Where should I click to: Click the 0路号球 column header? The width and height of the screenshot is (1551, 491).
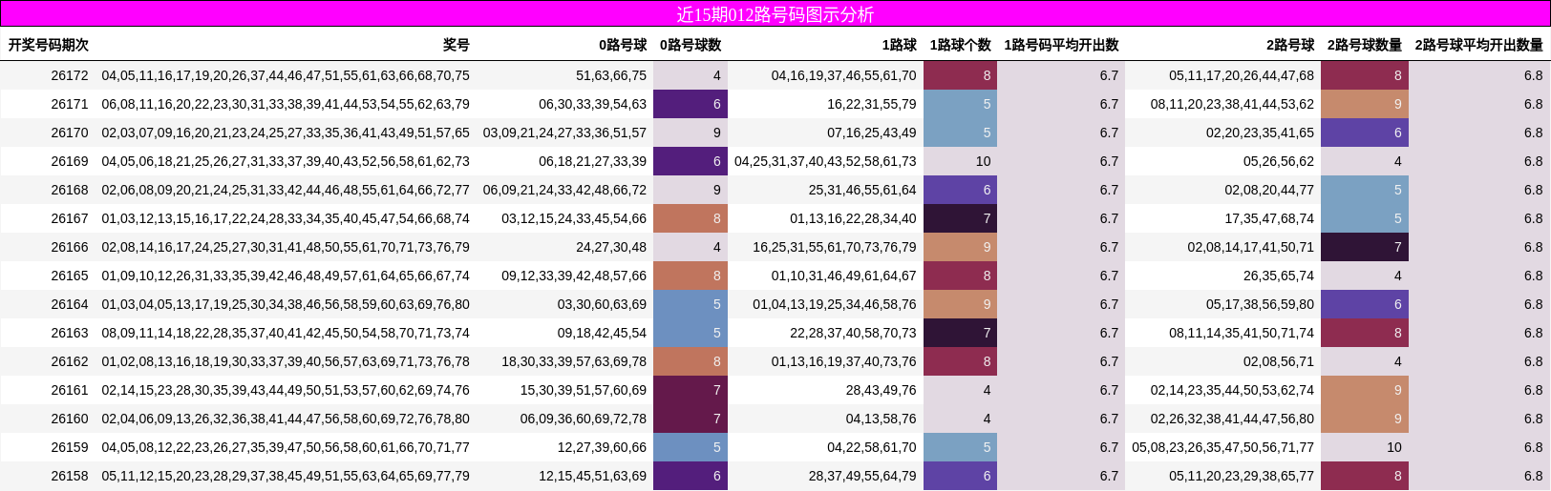point(623,45)
